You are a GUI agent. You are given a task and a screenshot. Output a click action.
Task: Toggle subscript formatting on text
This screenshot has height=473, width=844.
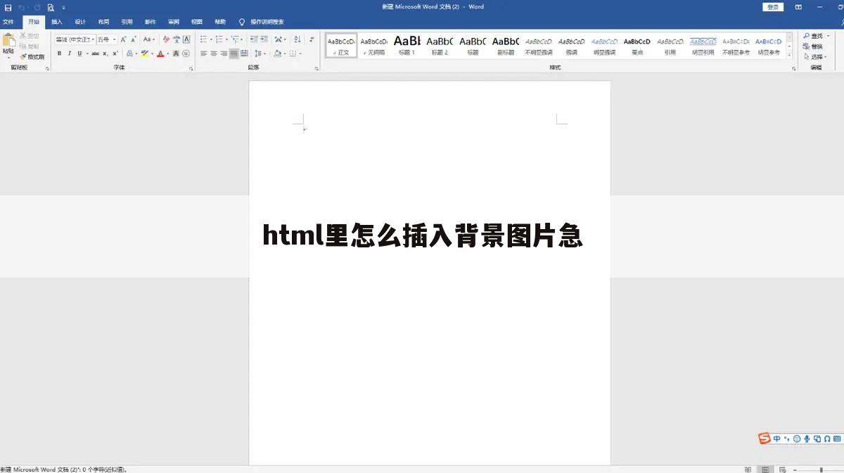(x=105, y=52)
